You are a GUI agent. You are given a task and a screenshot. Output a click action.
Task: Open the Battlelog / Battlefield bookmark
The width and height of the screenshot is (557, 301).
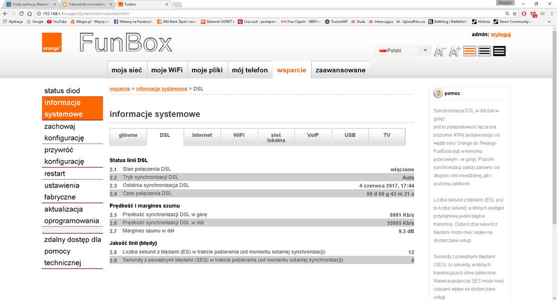(x=448, y=22)
